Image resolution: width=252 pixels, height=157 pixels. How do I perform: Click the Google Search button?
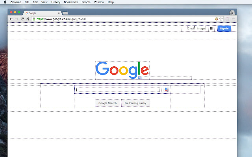click(x=107, y=103)
